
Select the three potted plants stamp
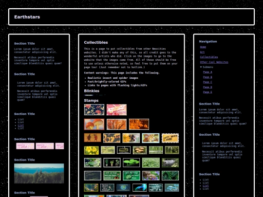point(112,162)
